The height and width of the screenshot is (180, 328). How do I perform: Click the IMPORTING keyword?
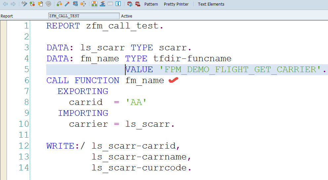click(83, 113)
